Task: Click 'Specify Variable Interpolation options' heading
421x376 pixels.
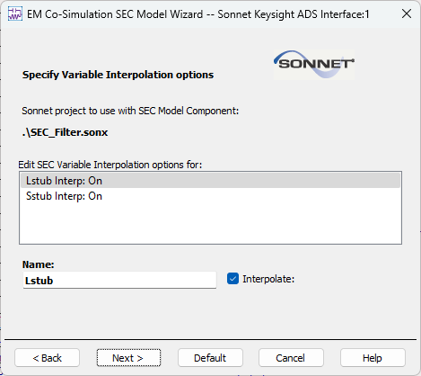Action: point(118,75)
